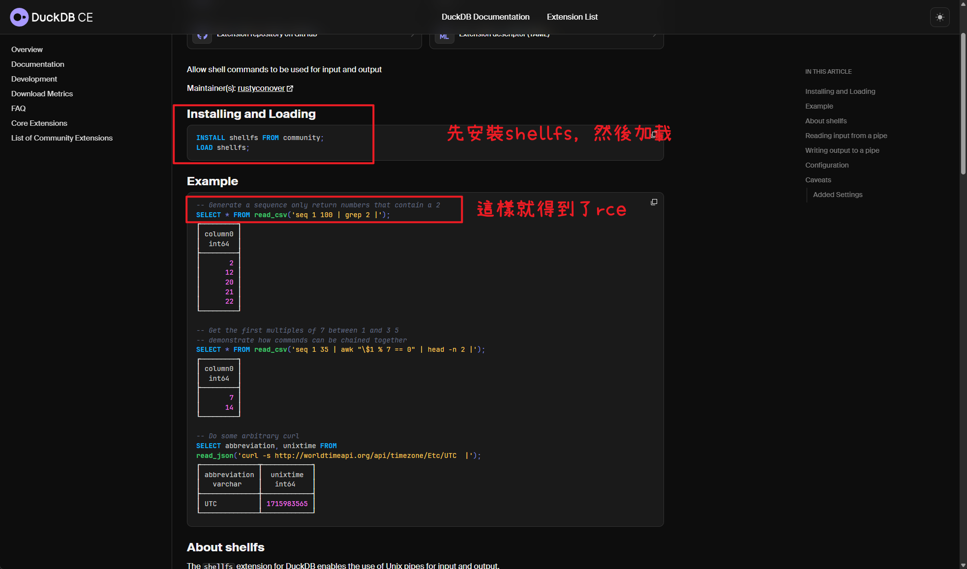This screenshot has height=569, width=967.
Task: Open List of Community Extensions
Action: coord(62,138)
